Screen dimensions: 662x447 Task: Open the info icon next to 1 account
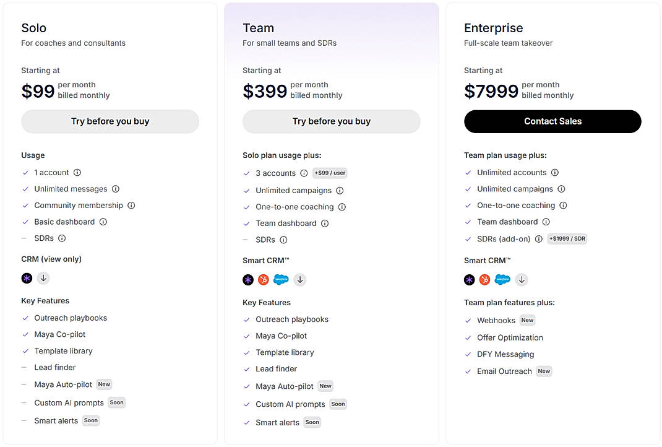coord(77,172)
